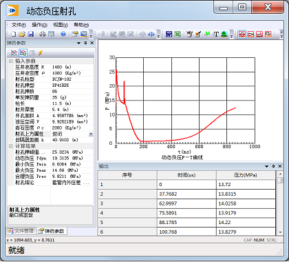Image resolution: width=289 pixels, height=262 pixels.
Task: Click the 压力(MPa) column header
Action: (246, 175)
